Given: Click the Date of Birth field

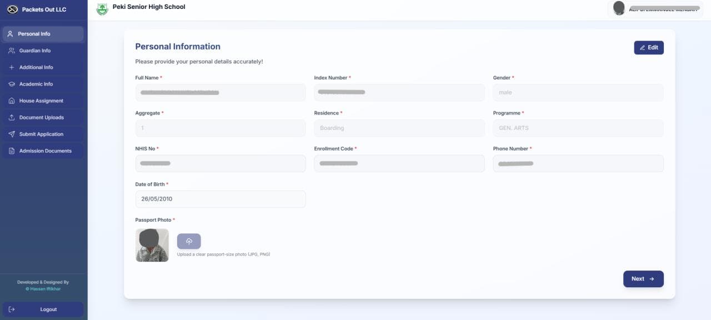Looking at the screenshot, I should pyautogui.click(x=221, y=199).
